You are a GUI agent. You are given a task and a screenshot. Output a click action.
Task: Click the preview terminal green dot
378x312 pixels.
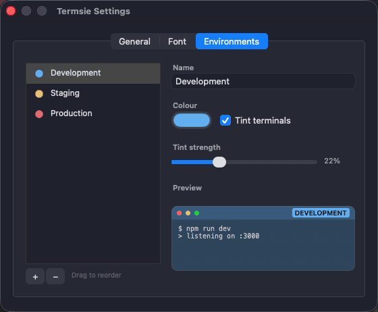196,213
